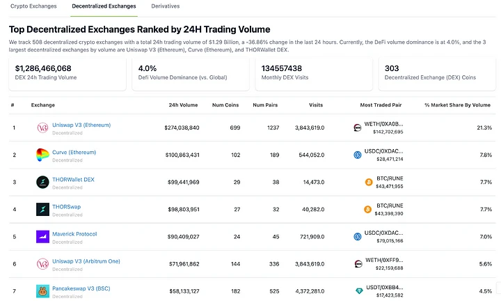
Task: Click the 4,372,281.0 visits value
Action: point(310,291)
